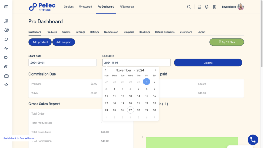Select November 10 in the calendar

point(107,96)
